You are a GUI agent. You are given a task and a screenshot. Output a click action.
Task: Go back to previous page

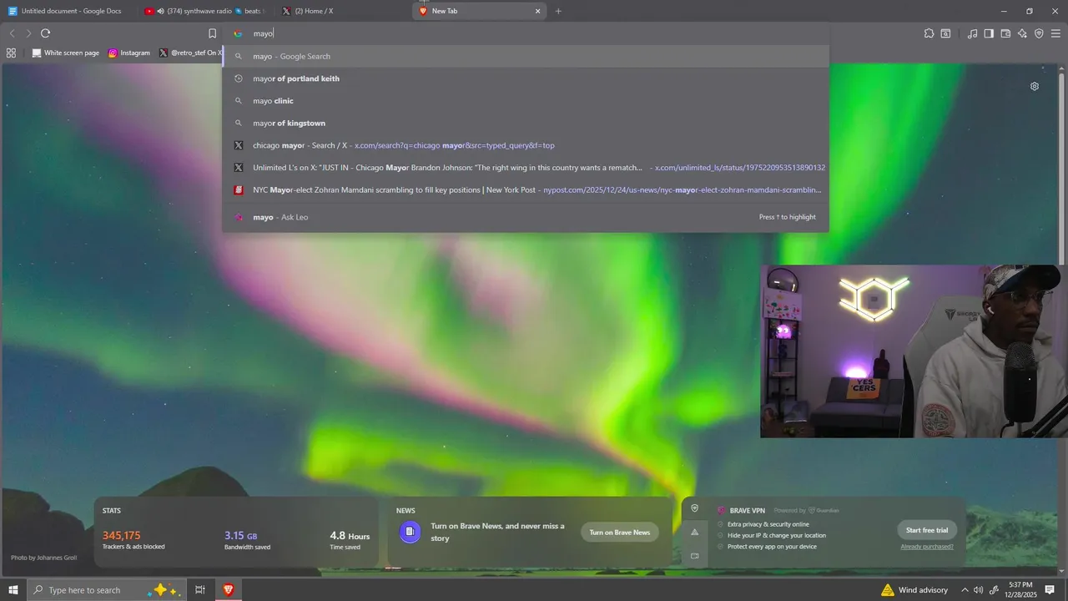click(12, 33)
